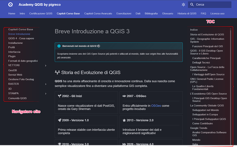Jump to Le Quattro Libertà Fondamentali
Viewport: 237px width, 147px height.
tap(203, 88)
